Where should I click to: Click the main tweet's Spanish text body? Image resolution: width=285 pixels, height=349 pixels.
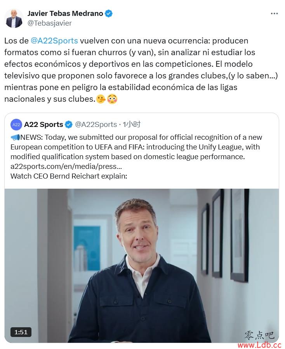tap(141, 70)
